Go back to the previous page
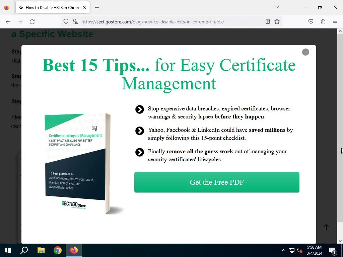This screenshot has width=343, height=257. 8,22
